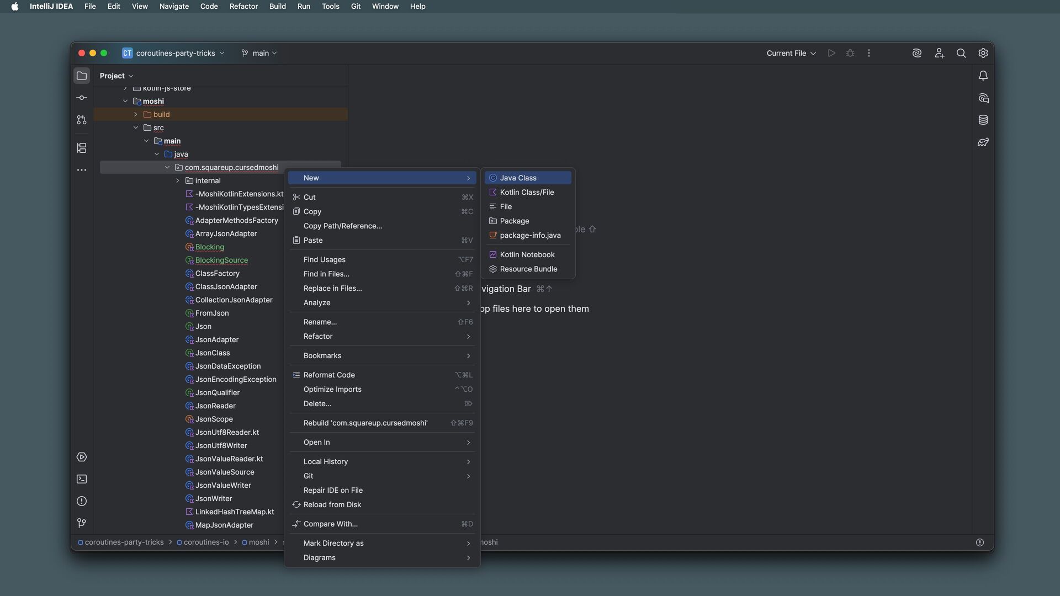Image resolution: width=1060 pixels, height=596 pixels.
Task: Open the Database tool window icon
Action: pos(983,120)
